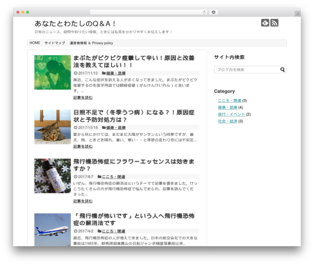Open 健康・医療 tag on 2017/11/12 post
314x265 pixels.
coord(116,73)
